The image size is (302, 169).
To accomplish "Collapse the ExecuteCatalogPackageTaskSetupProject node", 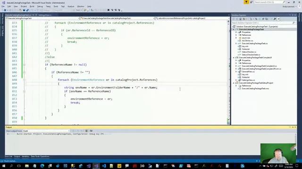I will point(234,83).
